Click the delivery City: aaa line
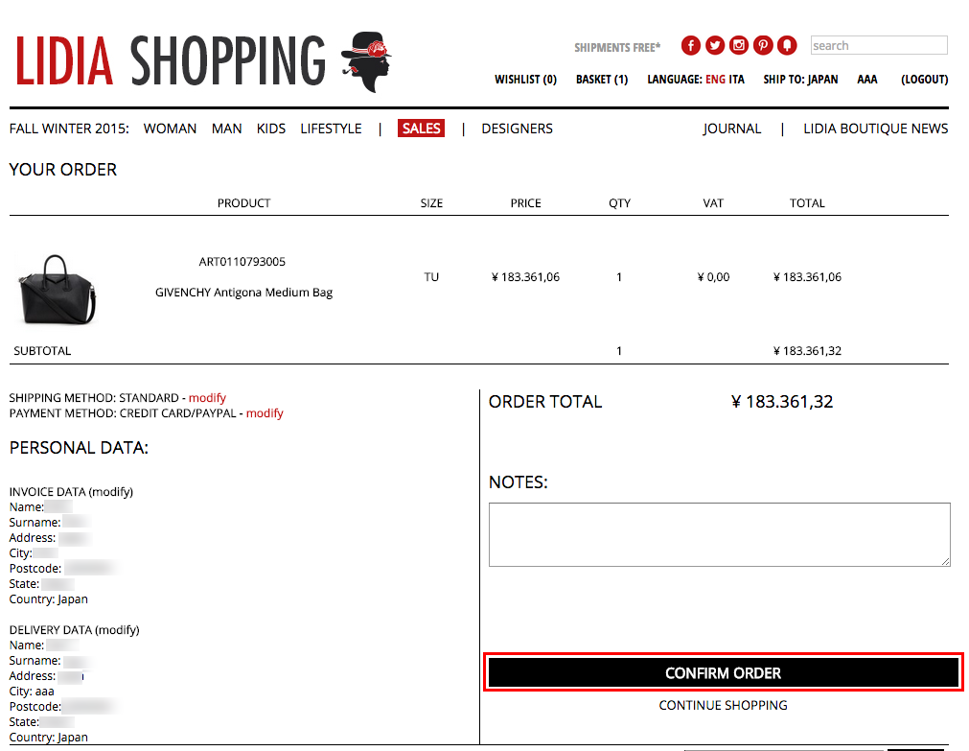 pyautogui.click(x=32, y=691)
